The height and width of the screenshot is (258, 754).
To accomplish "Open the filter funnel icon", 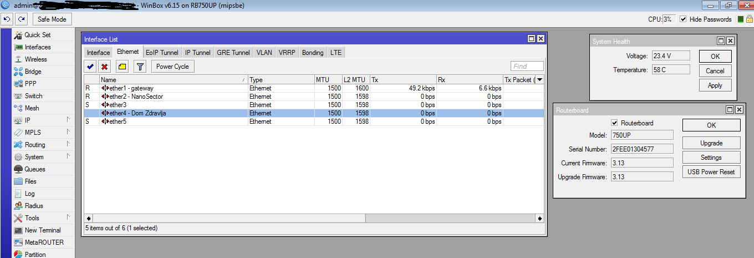I will [140, 67].
